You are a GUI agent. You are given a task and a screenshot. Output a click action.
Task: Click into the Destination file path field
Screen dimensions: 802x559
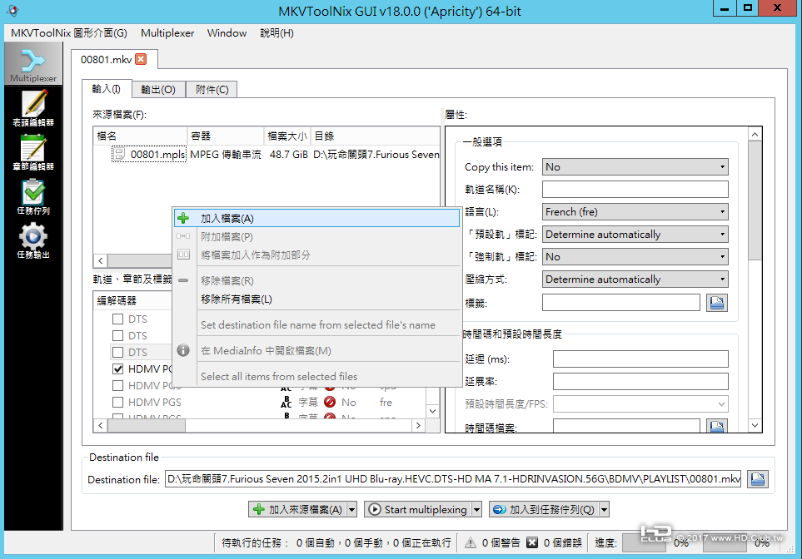coord(453,479)
